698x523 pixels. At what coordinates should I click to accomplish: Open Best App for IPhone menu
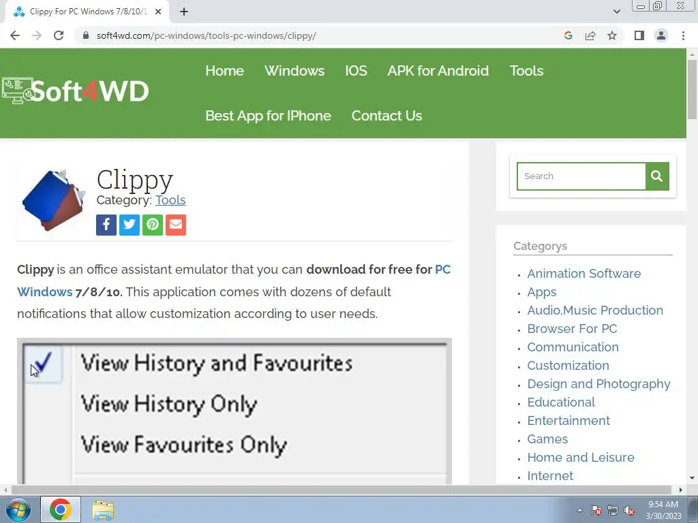[268, 116]
